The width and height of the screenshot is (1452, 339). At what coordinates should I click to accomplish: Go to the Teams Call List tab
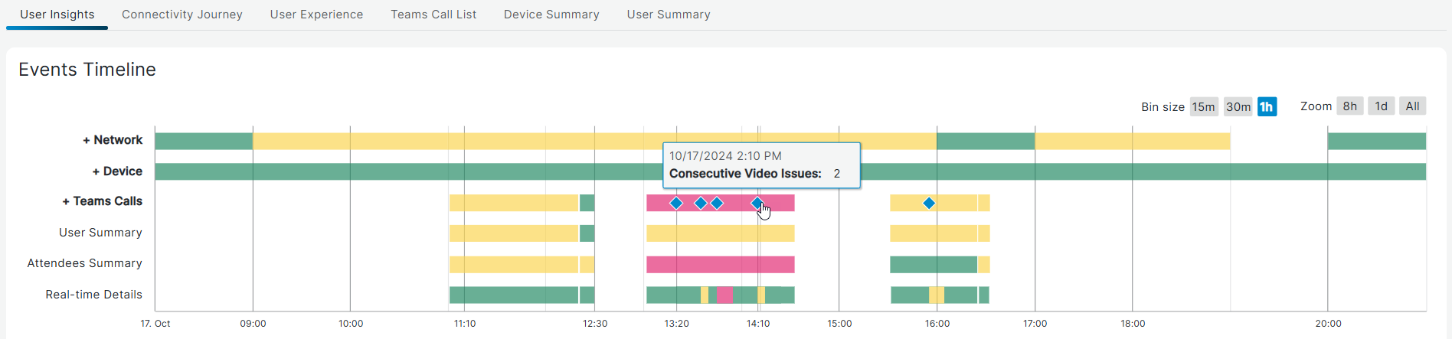[433, 15]
